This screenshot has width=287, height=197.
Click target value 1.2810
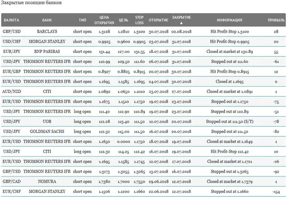click(x=124, y=31)
